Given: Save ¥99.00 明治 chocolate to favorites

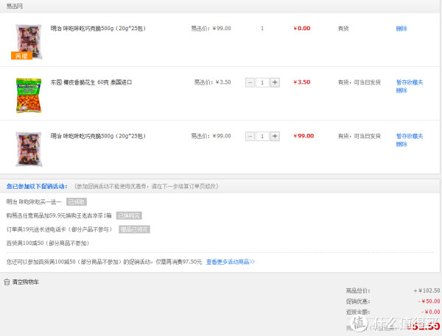Looking at the screenshot, I should (x=410, y=136).
